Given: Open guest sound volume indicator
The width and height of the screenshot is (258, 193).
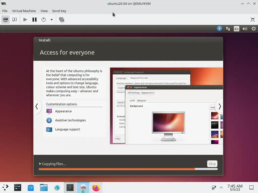Looking at the screenshot, I should click(245, 29).
